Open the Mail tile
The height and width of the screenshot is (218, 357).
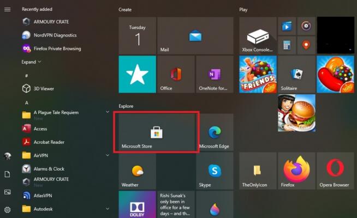195,35
